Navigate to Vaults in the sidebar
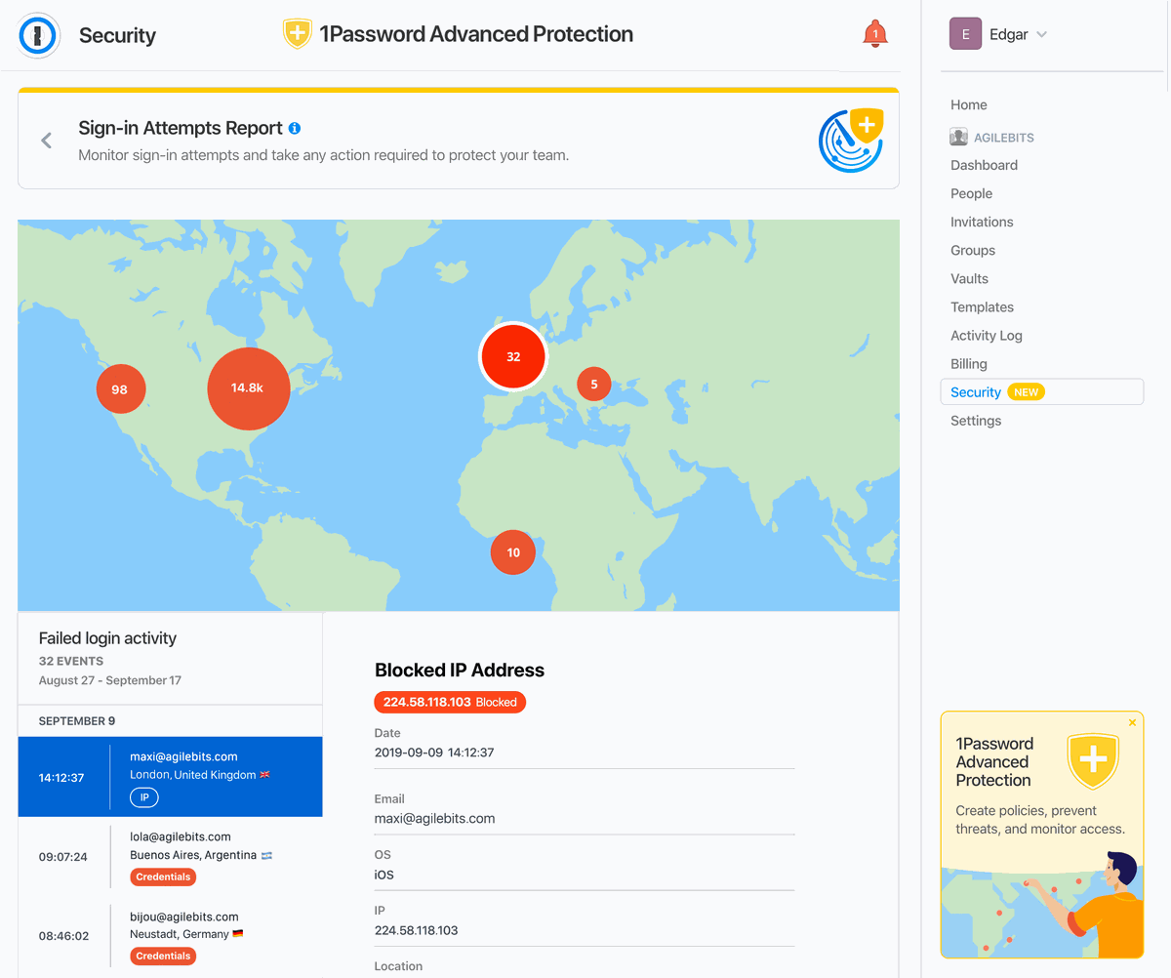 point(969,278)
